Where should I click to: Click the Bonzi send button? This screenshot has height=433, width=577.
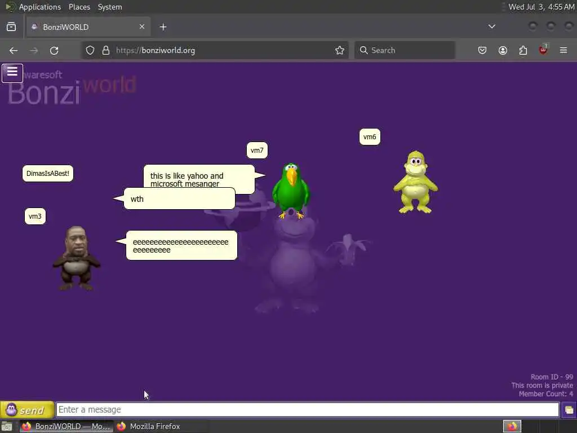point(27,409)
